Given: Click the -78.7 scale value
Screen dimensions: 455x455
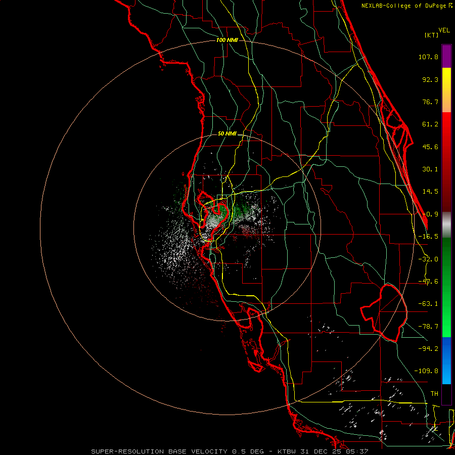Looking at the screenshot, I should pyautogui.click(x=428, y=327).
